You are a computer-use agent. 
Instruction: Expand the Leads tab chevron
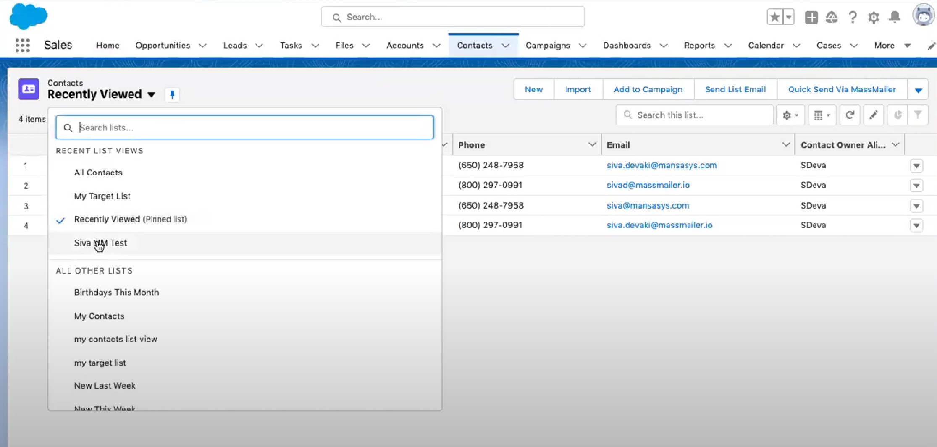[259, 45]
